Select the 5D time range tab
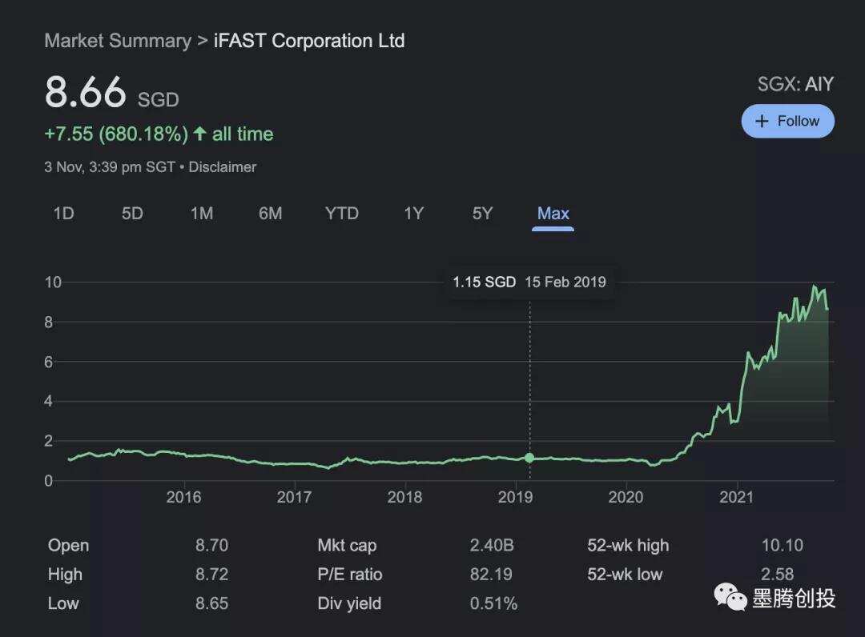 (x=132, y=214)
